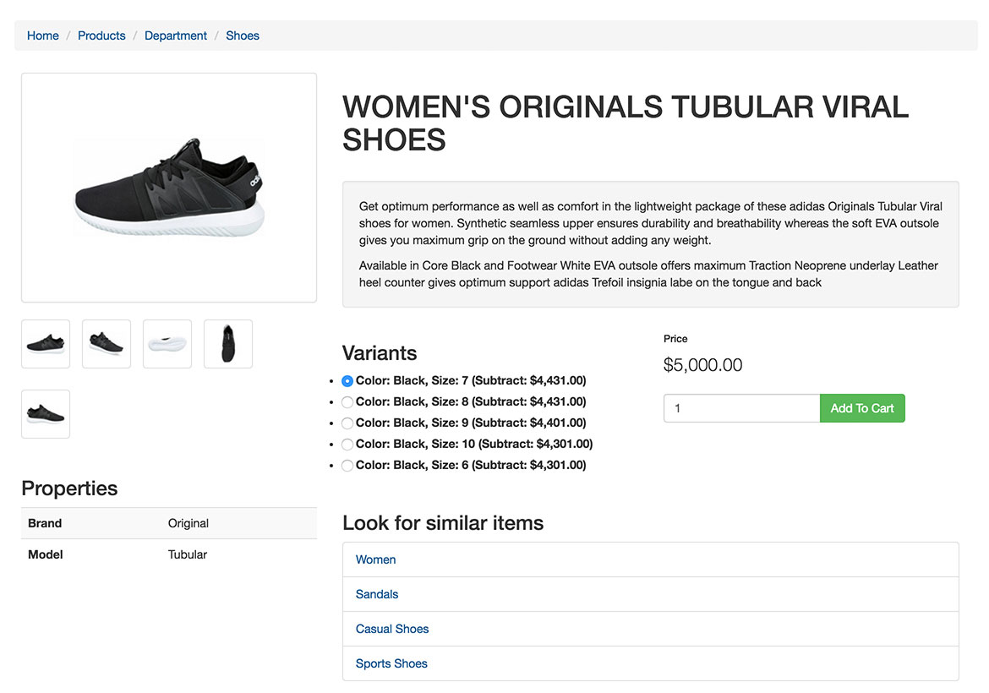989x693 pixels.
Task: Click the Variants heading
Action: 380,353
